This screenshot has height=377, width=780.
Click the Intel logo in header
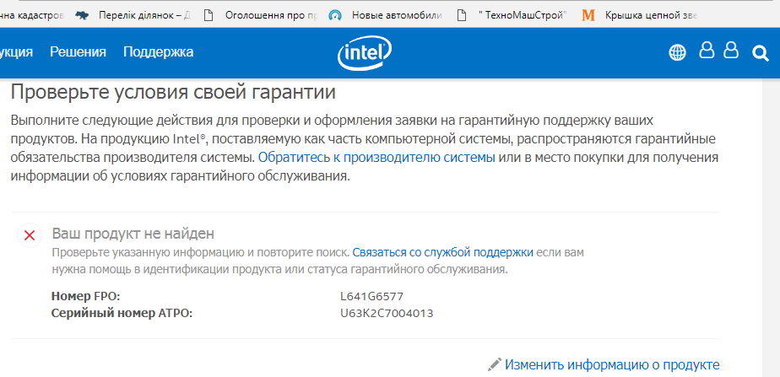tap(365, 52)
